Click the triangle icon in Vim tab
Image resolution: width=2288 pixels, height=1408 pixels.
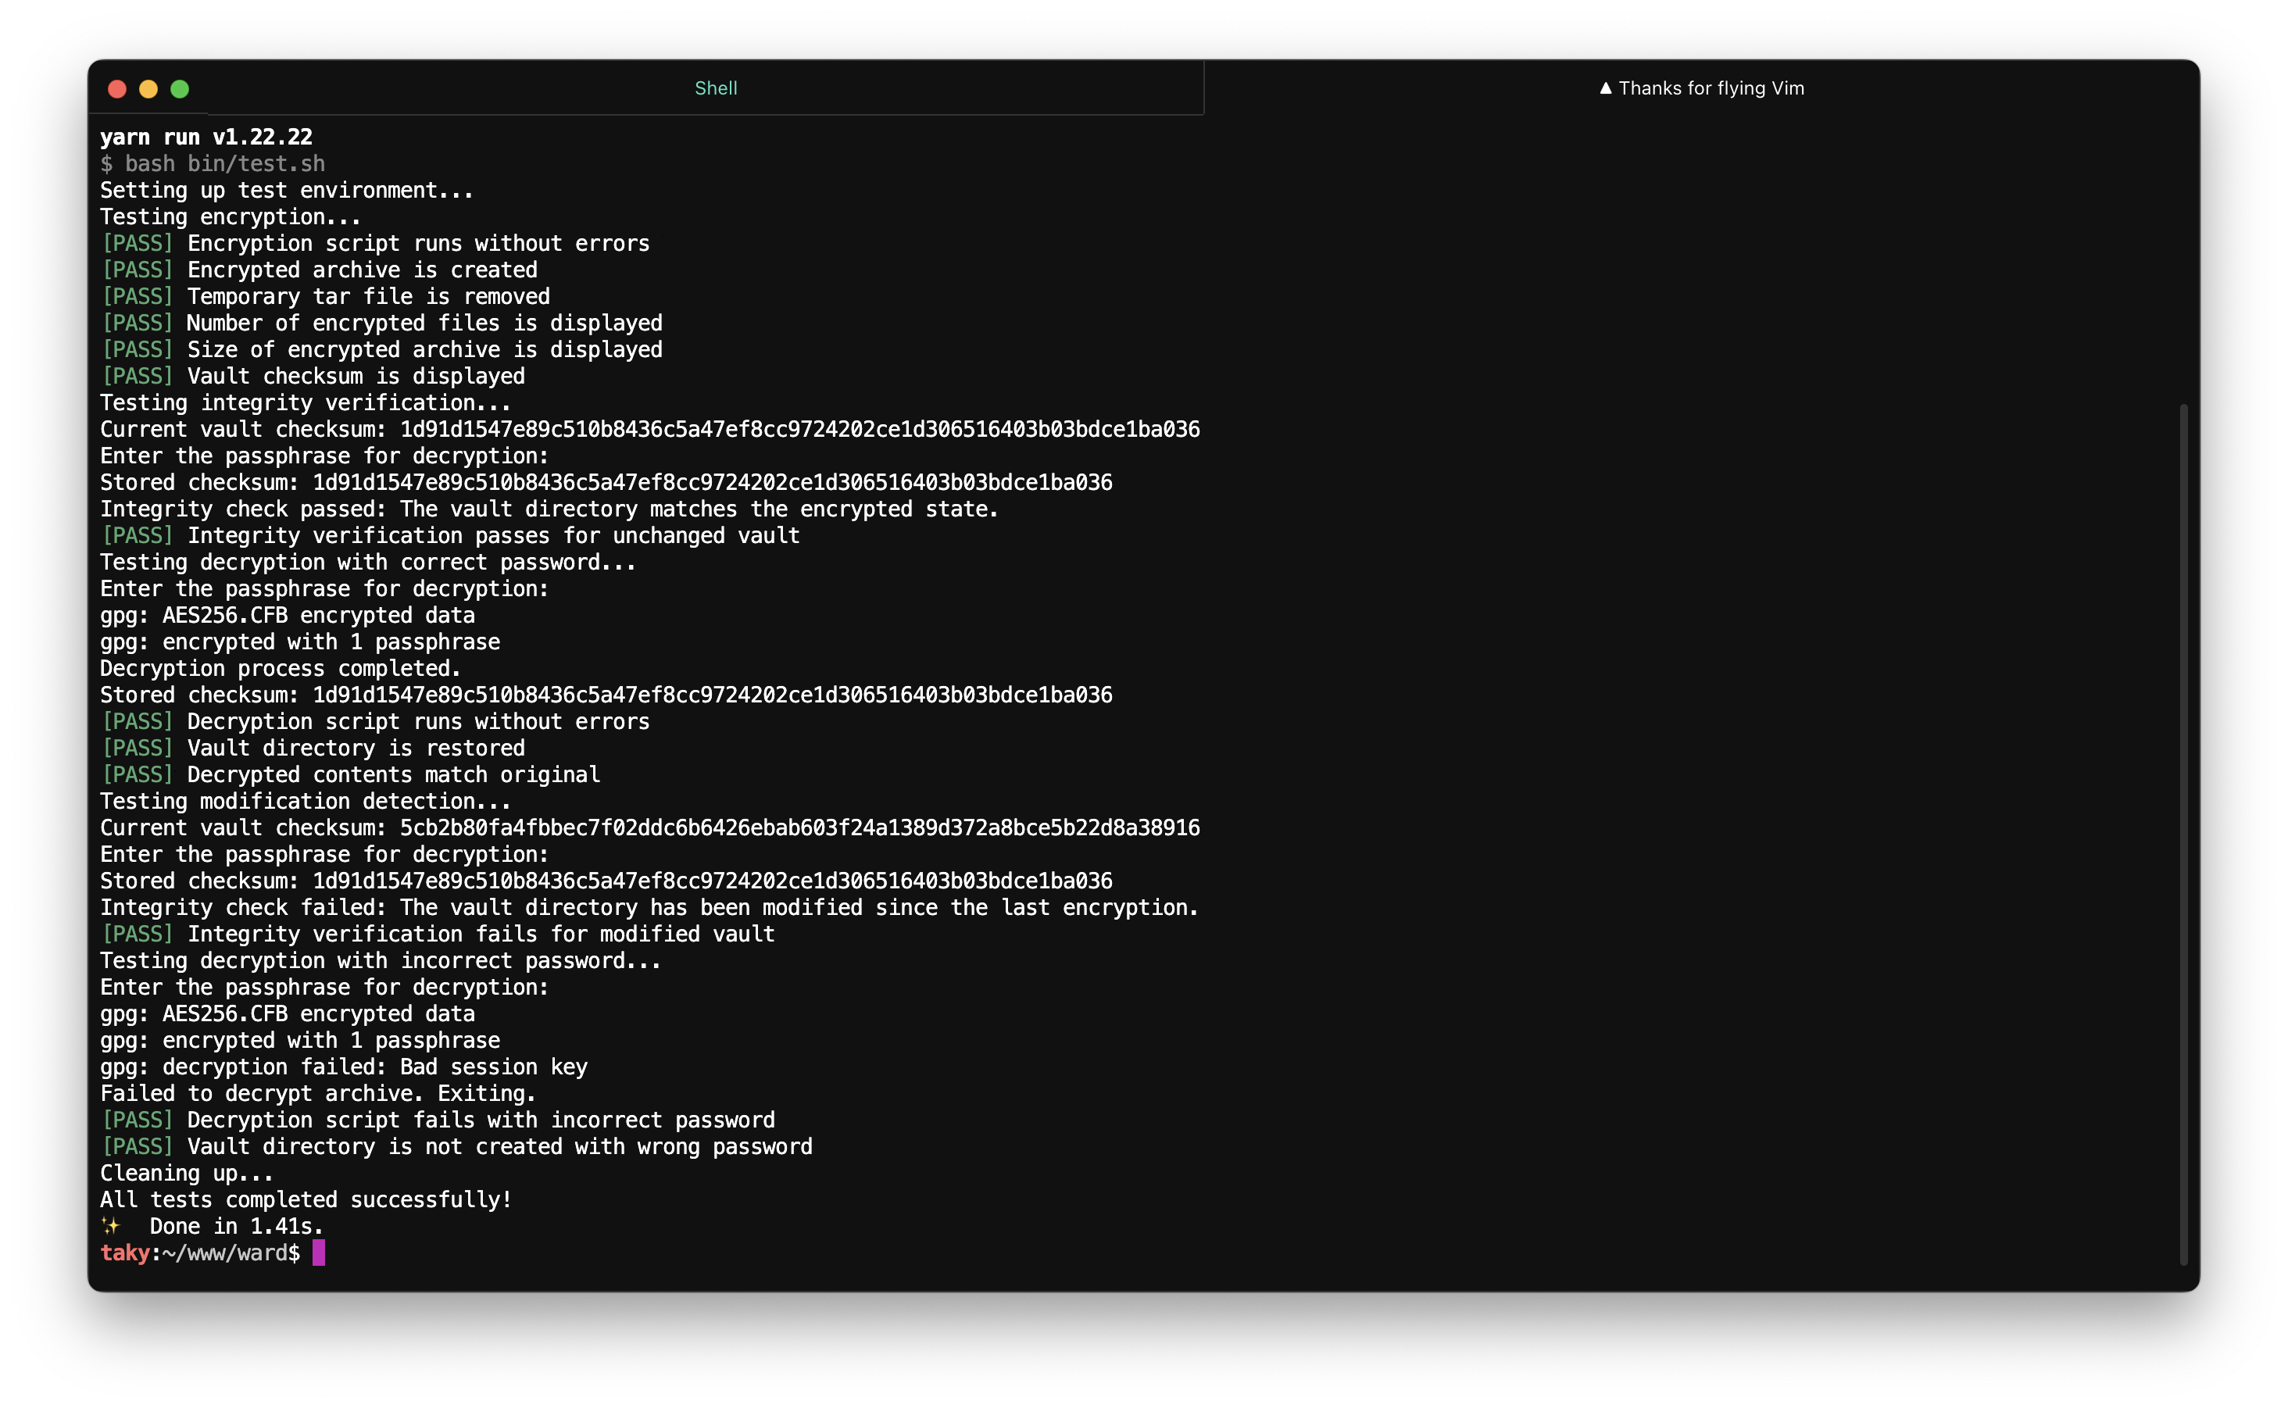click(1605, 88)
